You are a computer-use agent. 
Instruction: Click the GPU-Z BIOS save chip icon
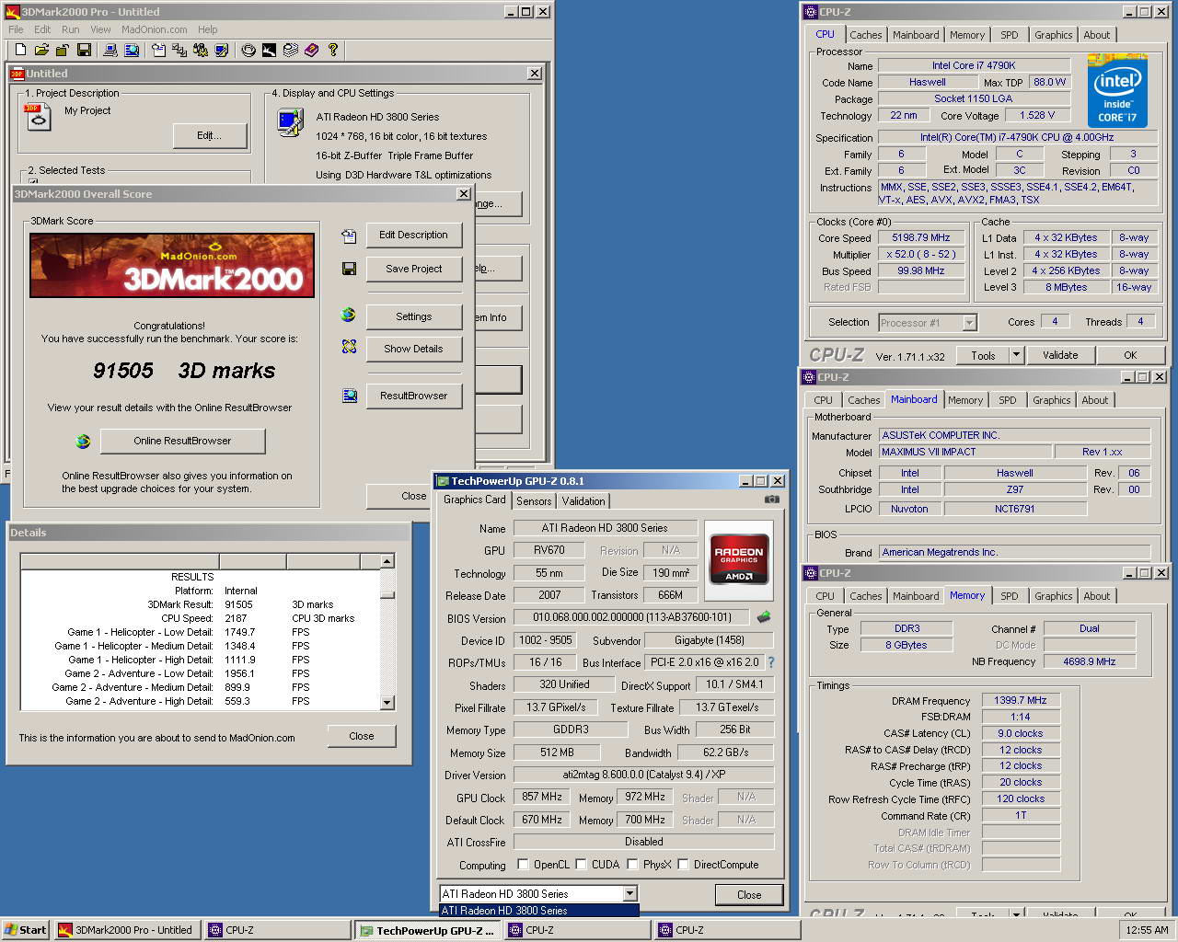tap(763, 617)
